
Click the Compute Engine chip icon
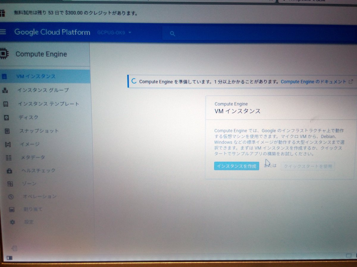pyautogui.click(x=4, y=54)
